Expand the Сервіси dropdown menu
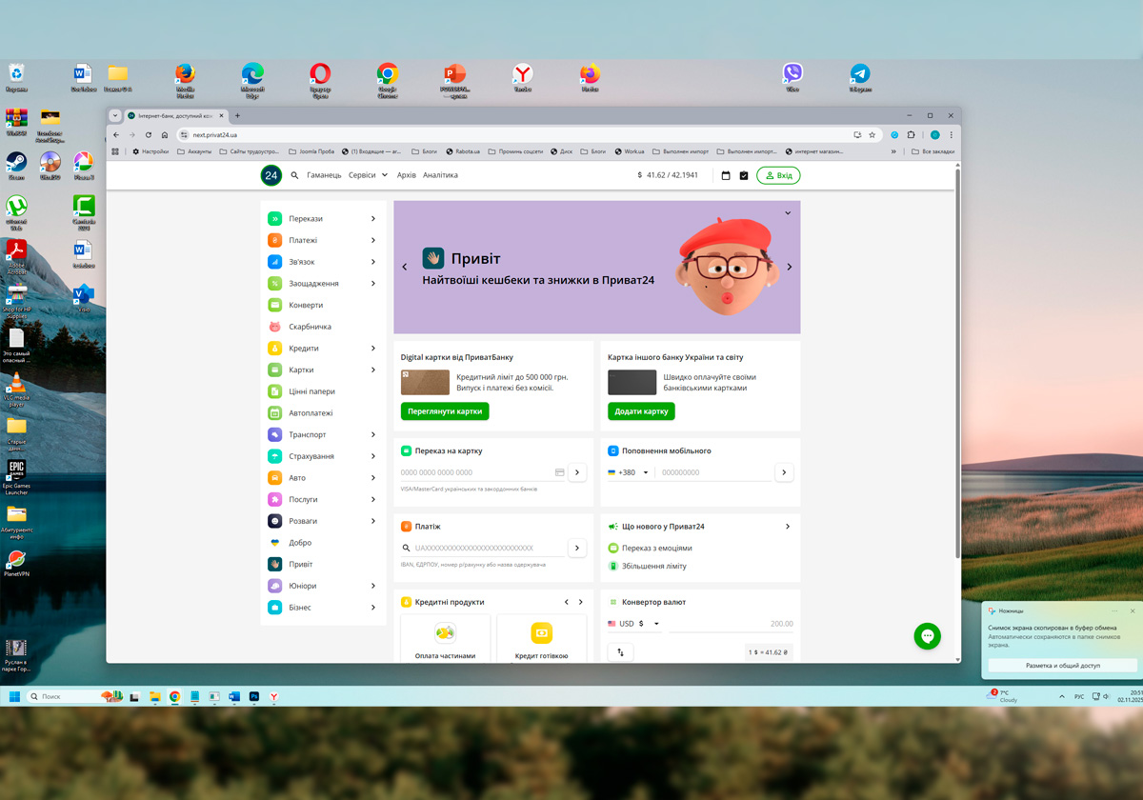Image resolution: width=1143 pixels, height=800 pixels. [x=368, y=175]
